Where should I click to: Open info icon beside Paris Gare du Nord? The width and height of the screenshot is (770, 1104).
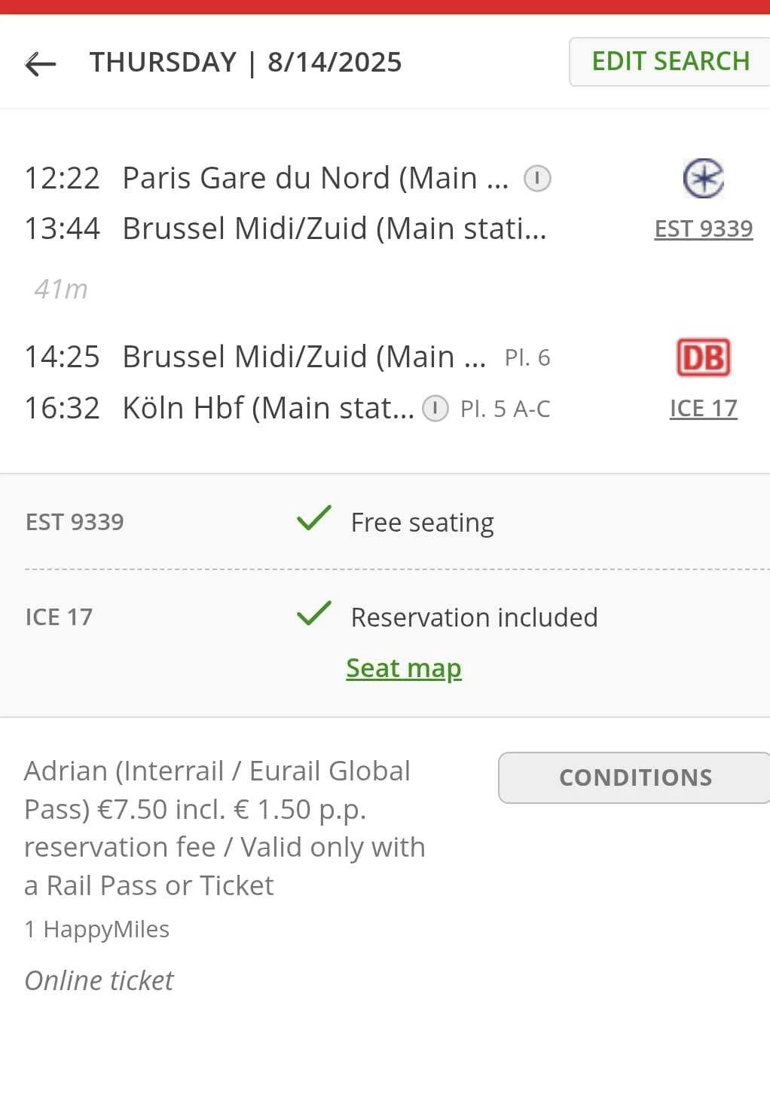click(x=537, y=179)
